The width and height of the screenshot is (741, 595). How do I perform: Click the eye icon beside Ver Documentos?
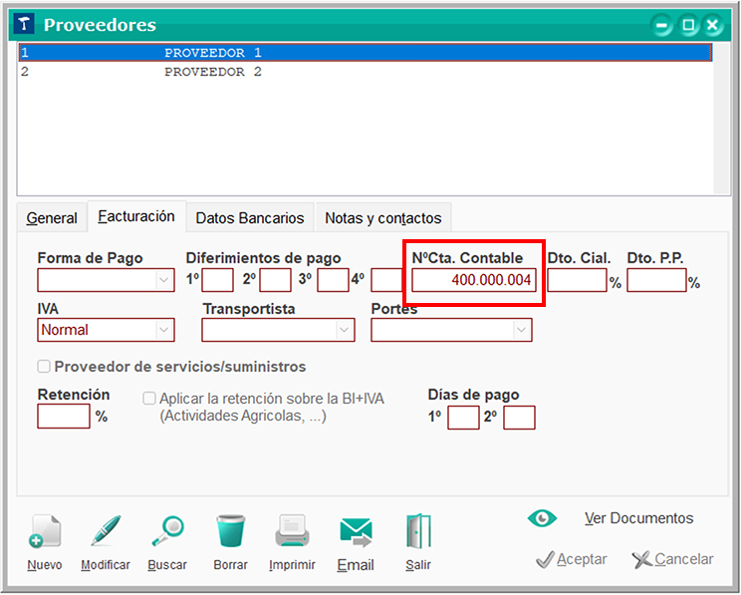pyautogui.click(x=542, y=518)
